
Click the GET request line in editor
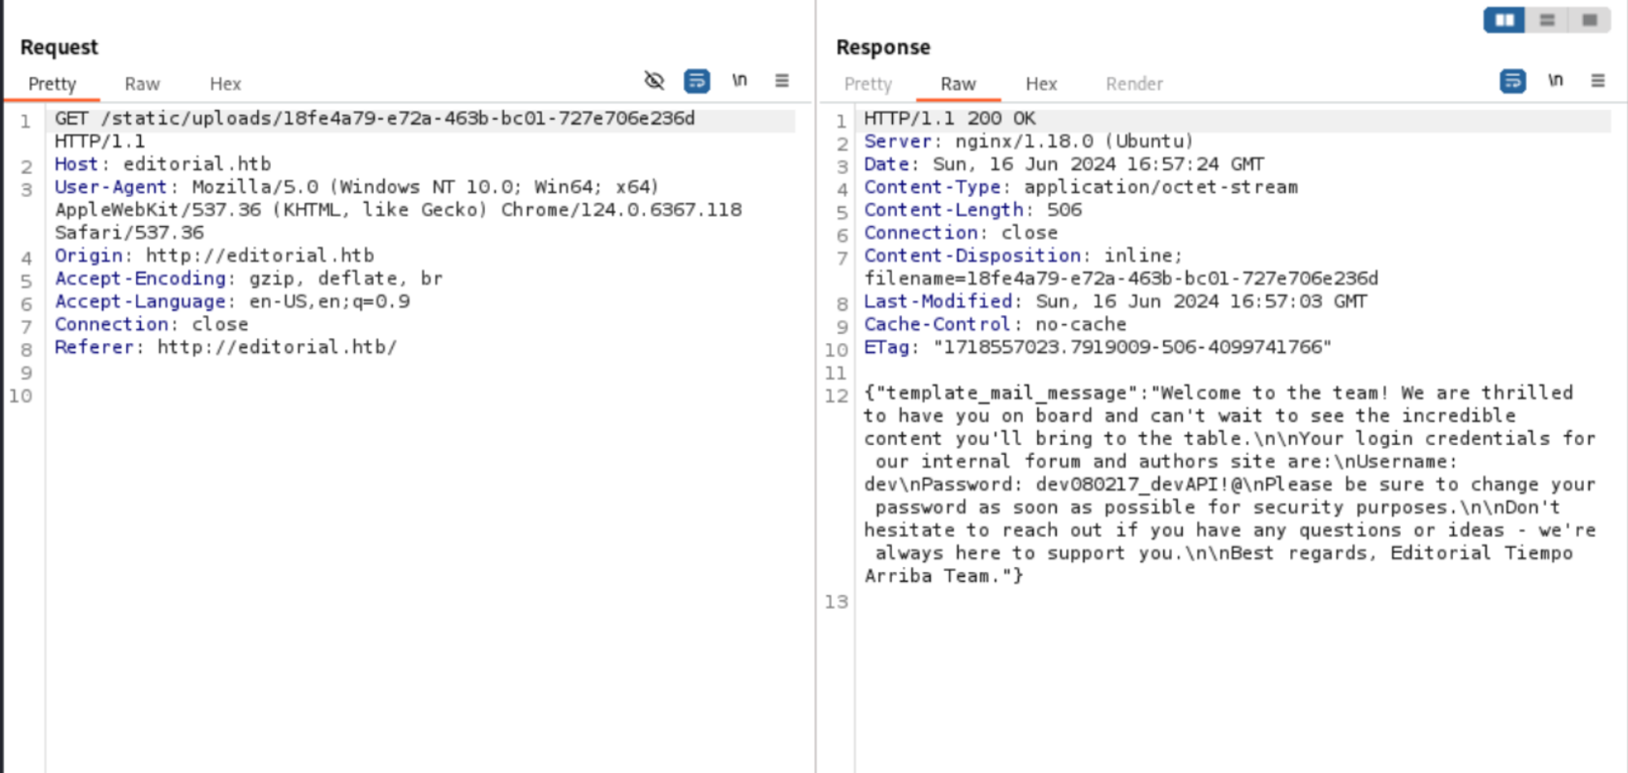[x=374, y=119]
